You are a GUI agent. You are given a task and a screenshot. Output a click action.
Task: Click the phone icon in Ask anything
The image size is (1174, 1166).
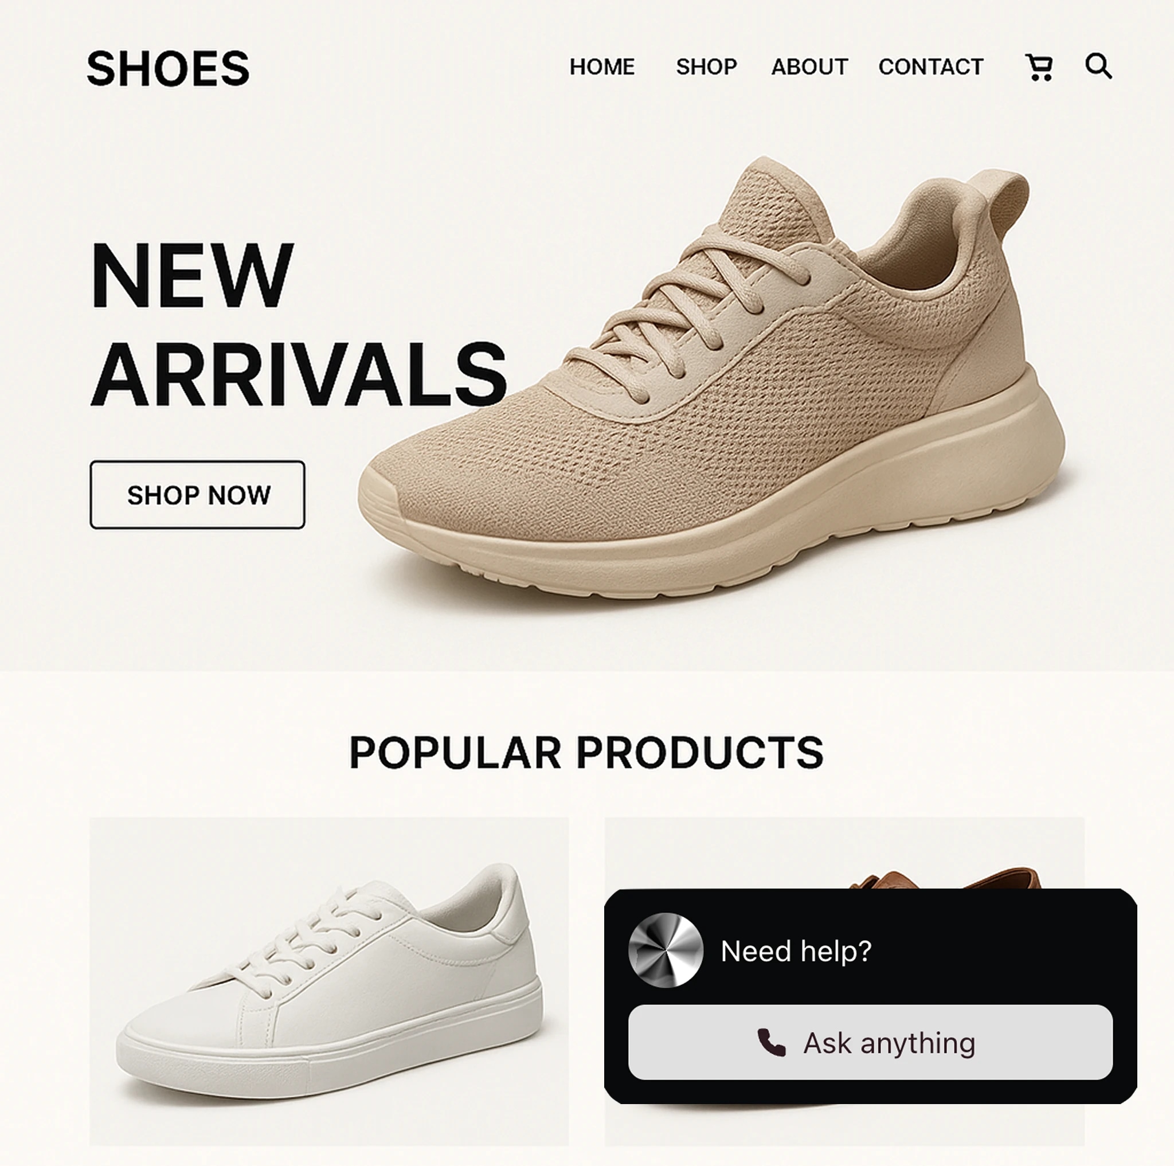click(x=772, y=1043)
